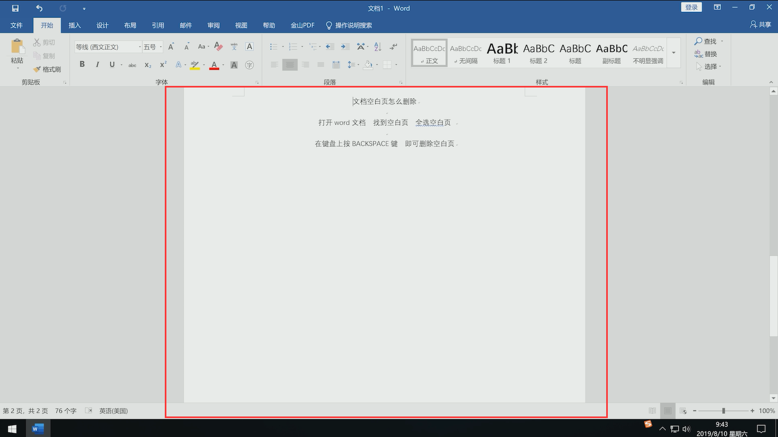Toggle strikethrough (abc) formatting

[132, 65]
